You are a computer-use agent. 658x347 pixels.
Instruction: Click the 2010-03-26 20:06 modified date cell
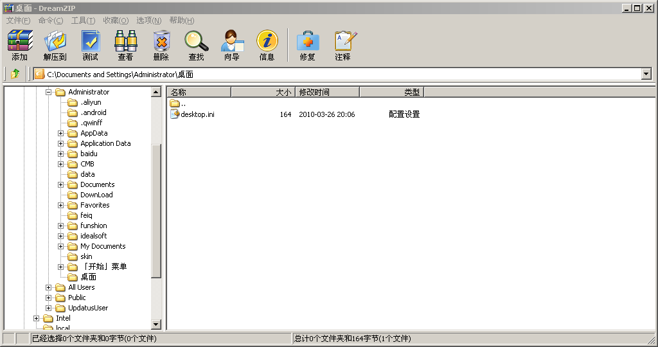pos(327,114)
